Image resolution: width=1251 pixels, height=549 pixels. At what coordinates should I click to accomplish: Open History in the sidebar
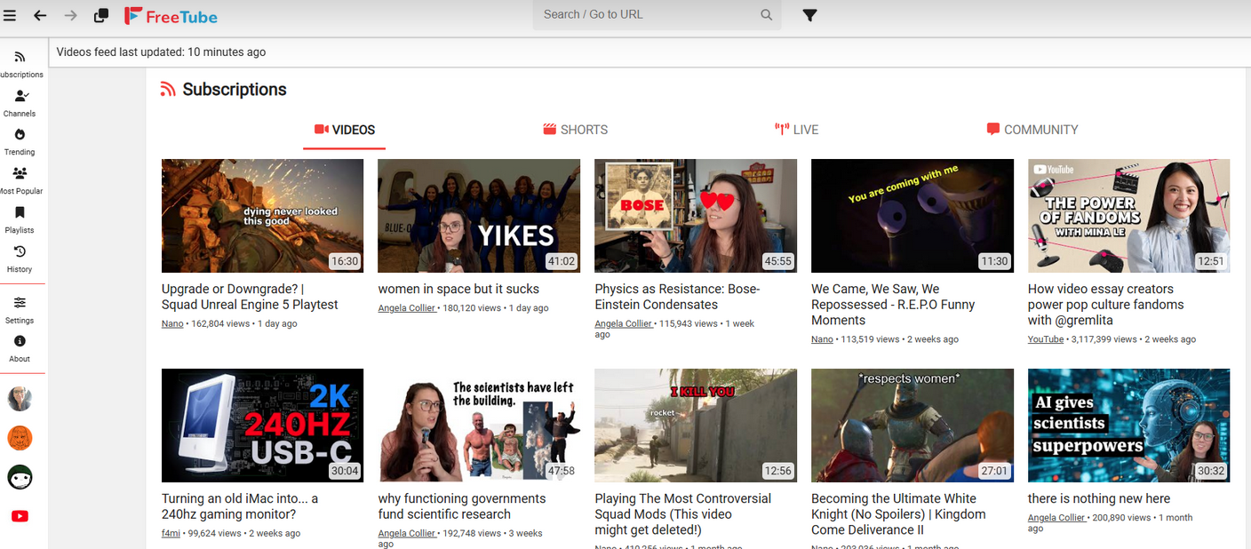point(20,259)
